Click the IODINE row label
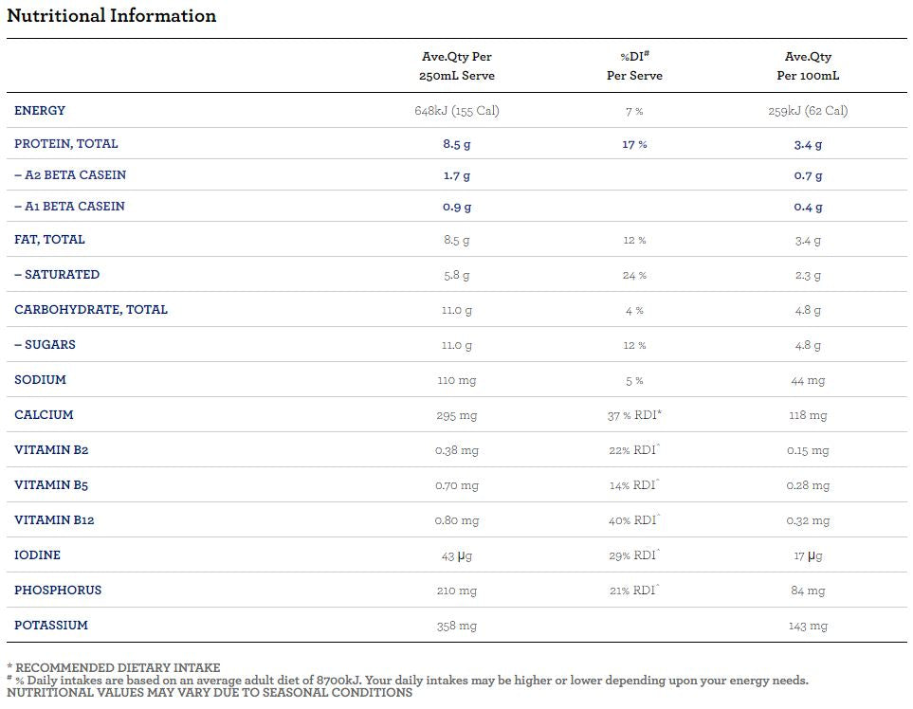The image size is (913, 709). tap(38, 555)
